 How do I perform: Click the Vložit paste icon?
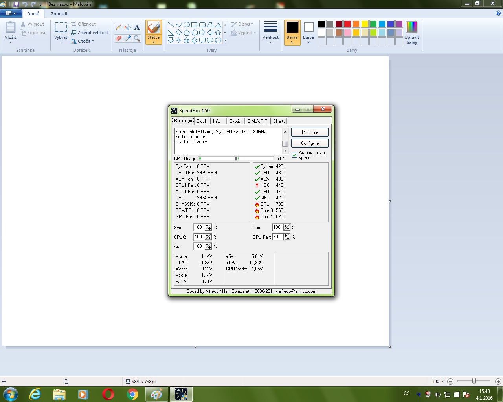(x=11, y=27)
